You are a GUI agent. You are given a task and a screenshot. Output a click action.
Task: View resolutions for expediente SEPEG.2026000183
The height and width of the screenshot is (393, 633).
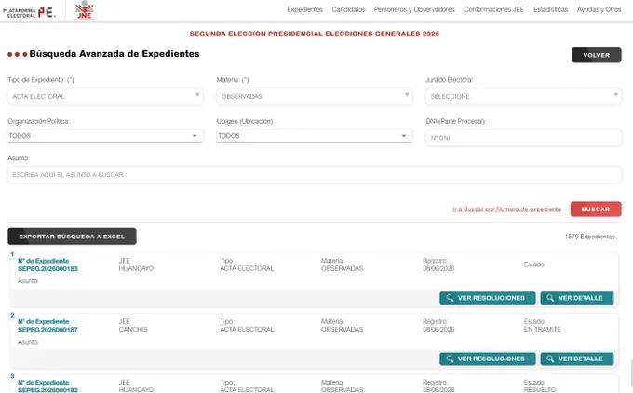tap(487, 298)
